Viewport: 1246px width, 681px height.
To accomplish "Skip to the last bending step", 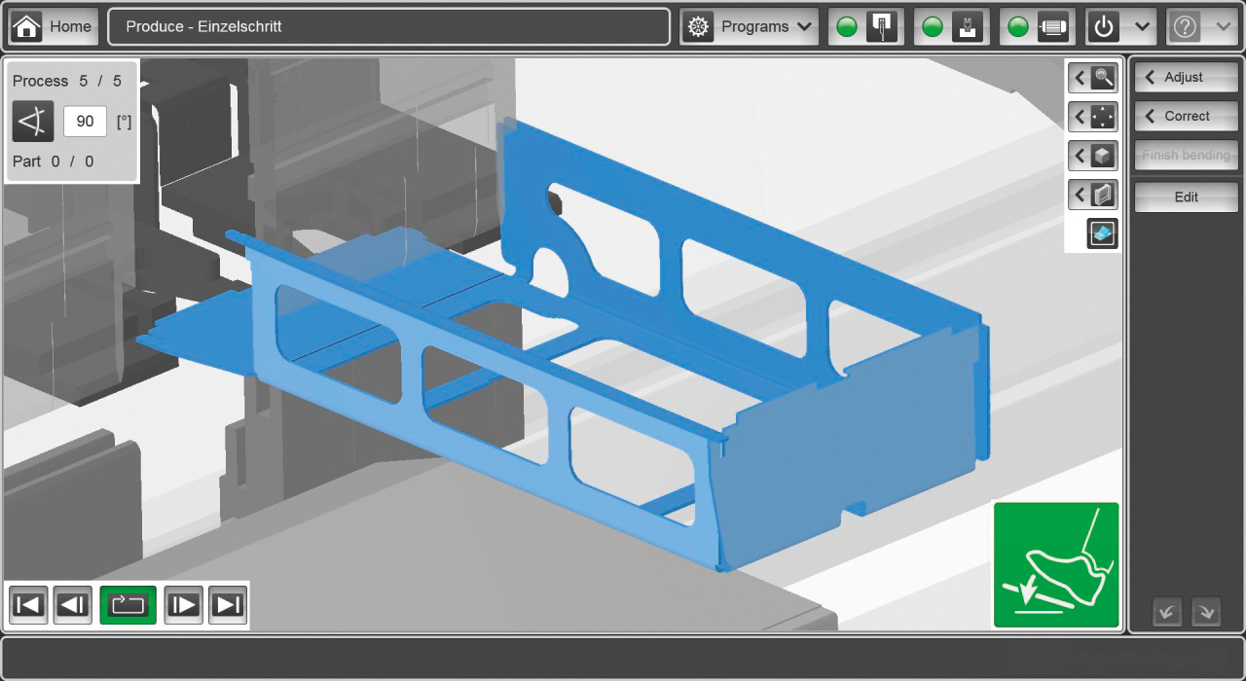I will [x=228, y=605].
